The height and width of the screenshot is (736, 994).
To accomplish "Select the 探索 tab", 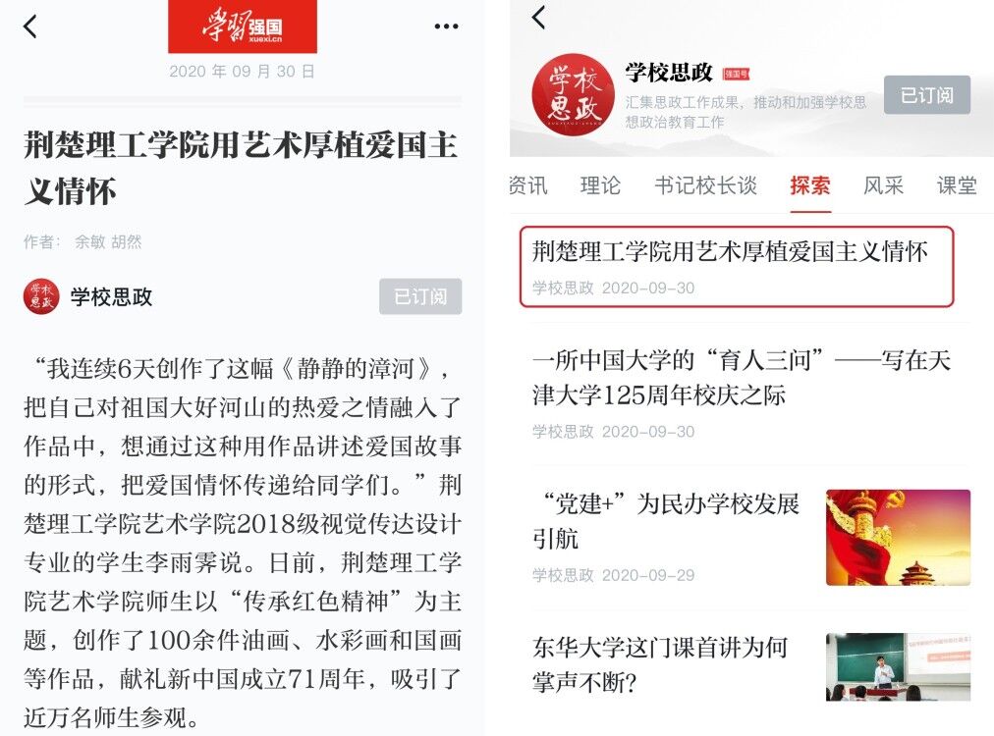I will [810, 185].
